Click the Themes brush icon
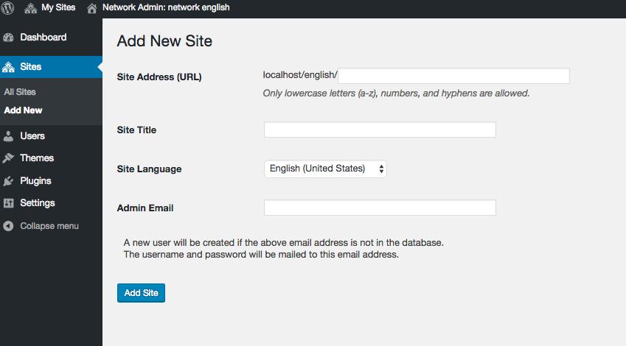This screenshot has width=626, height=346. pos(8,158)
